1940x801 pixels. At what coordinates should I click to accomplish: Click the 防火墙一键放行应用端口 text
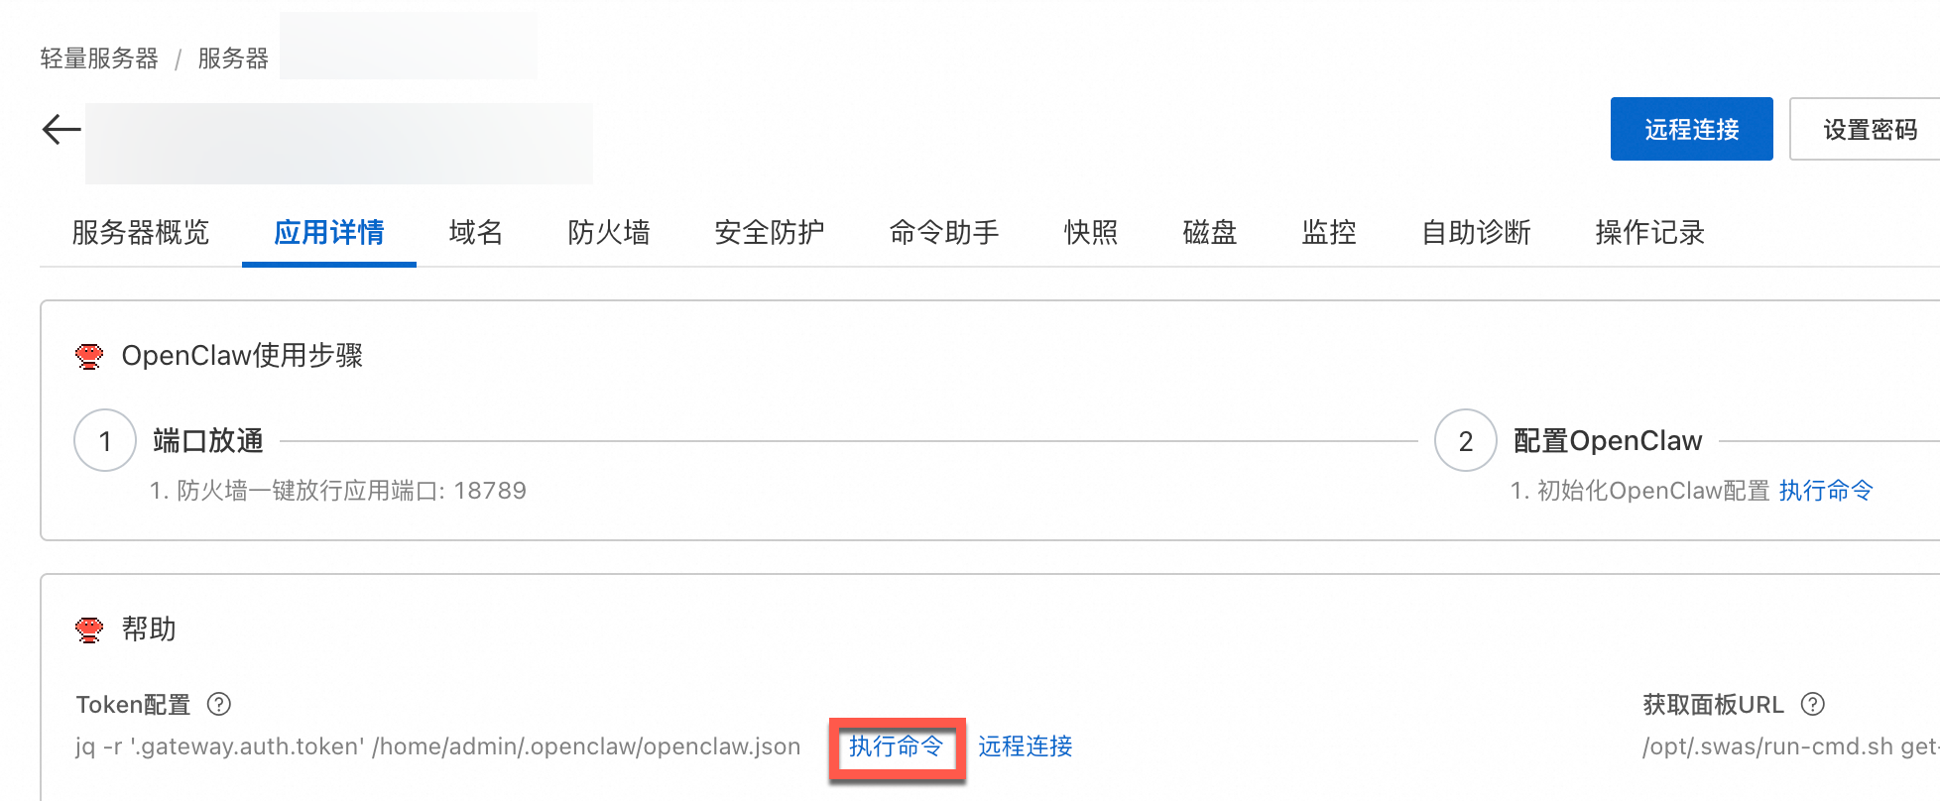(x=338, y=491)
